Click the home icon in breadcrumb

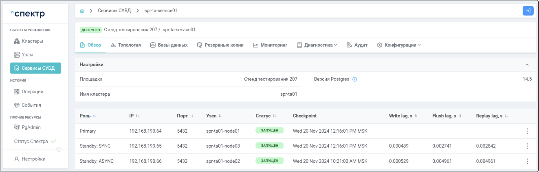click(82, 11)
